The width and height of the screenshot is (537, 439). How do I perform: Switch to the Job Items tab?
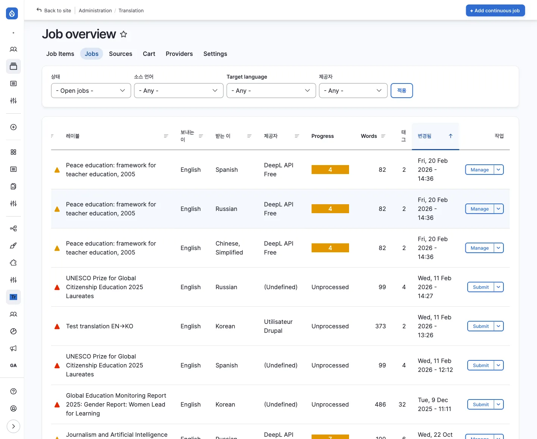coord(60,54)
